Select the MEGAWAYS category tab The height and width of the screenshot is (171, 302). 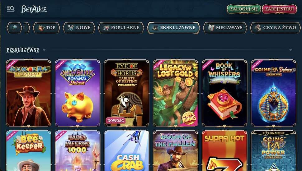click(x=225, y=28)
